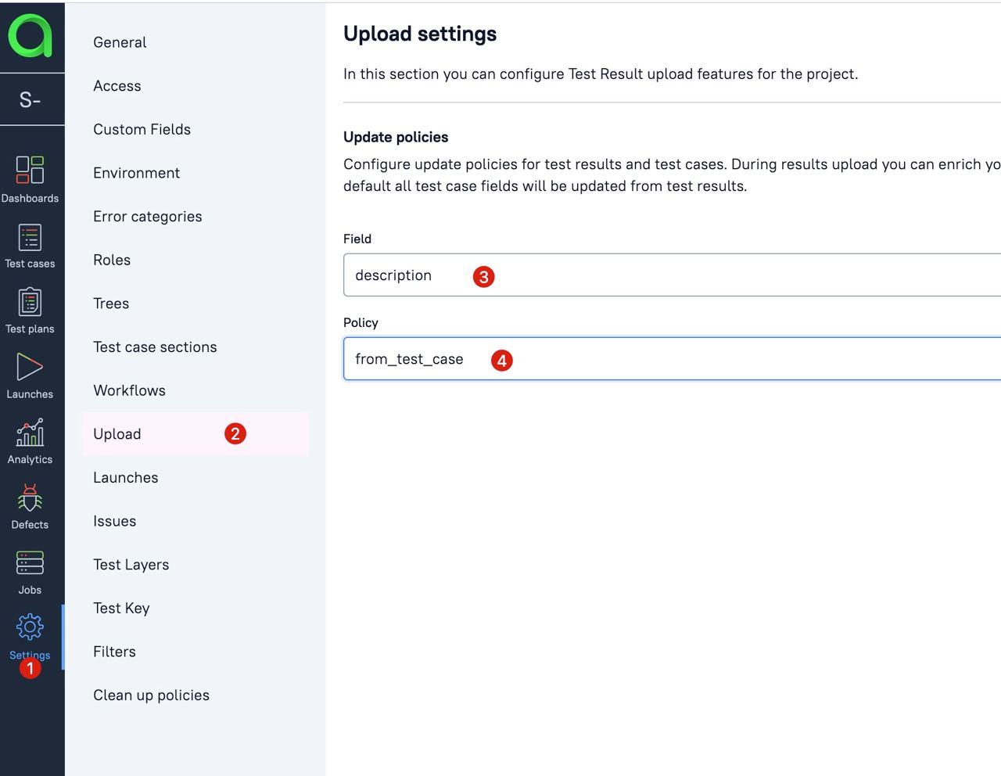Image resolution: width=1001 pixels, height=776 pixels.
Task: Open Test plans clipboard icon
Action: [30, 302]
